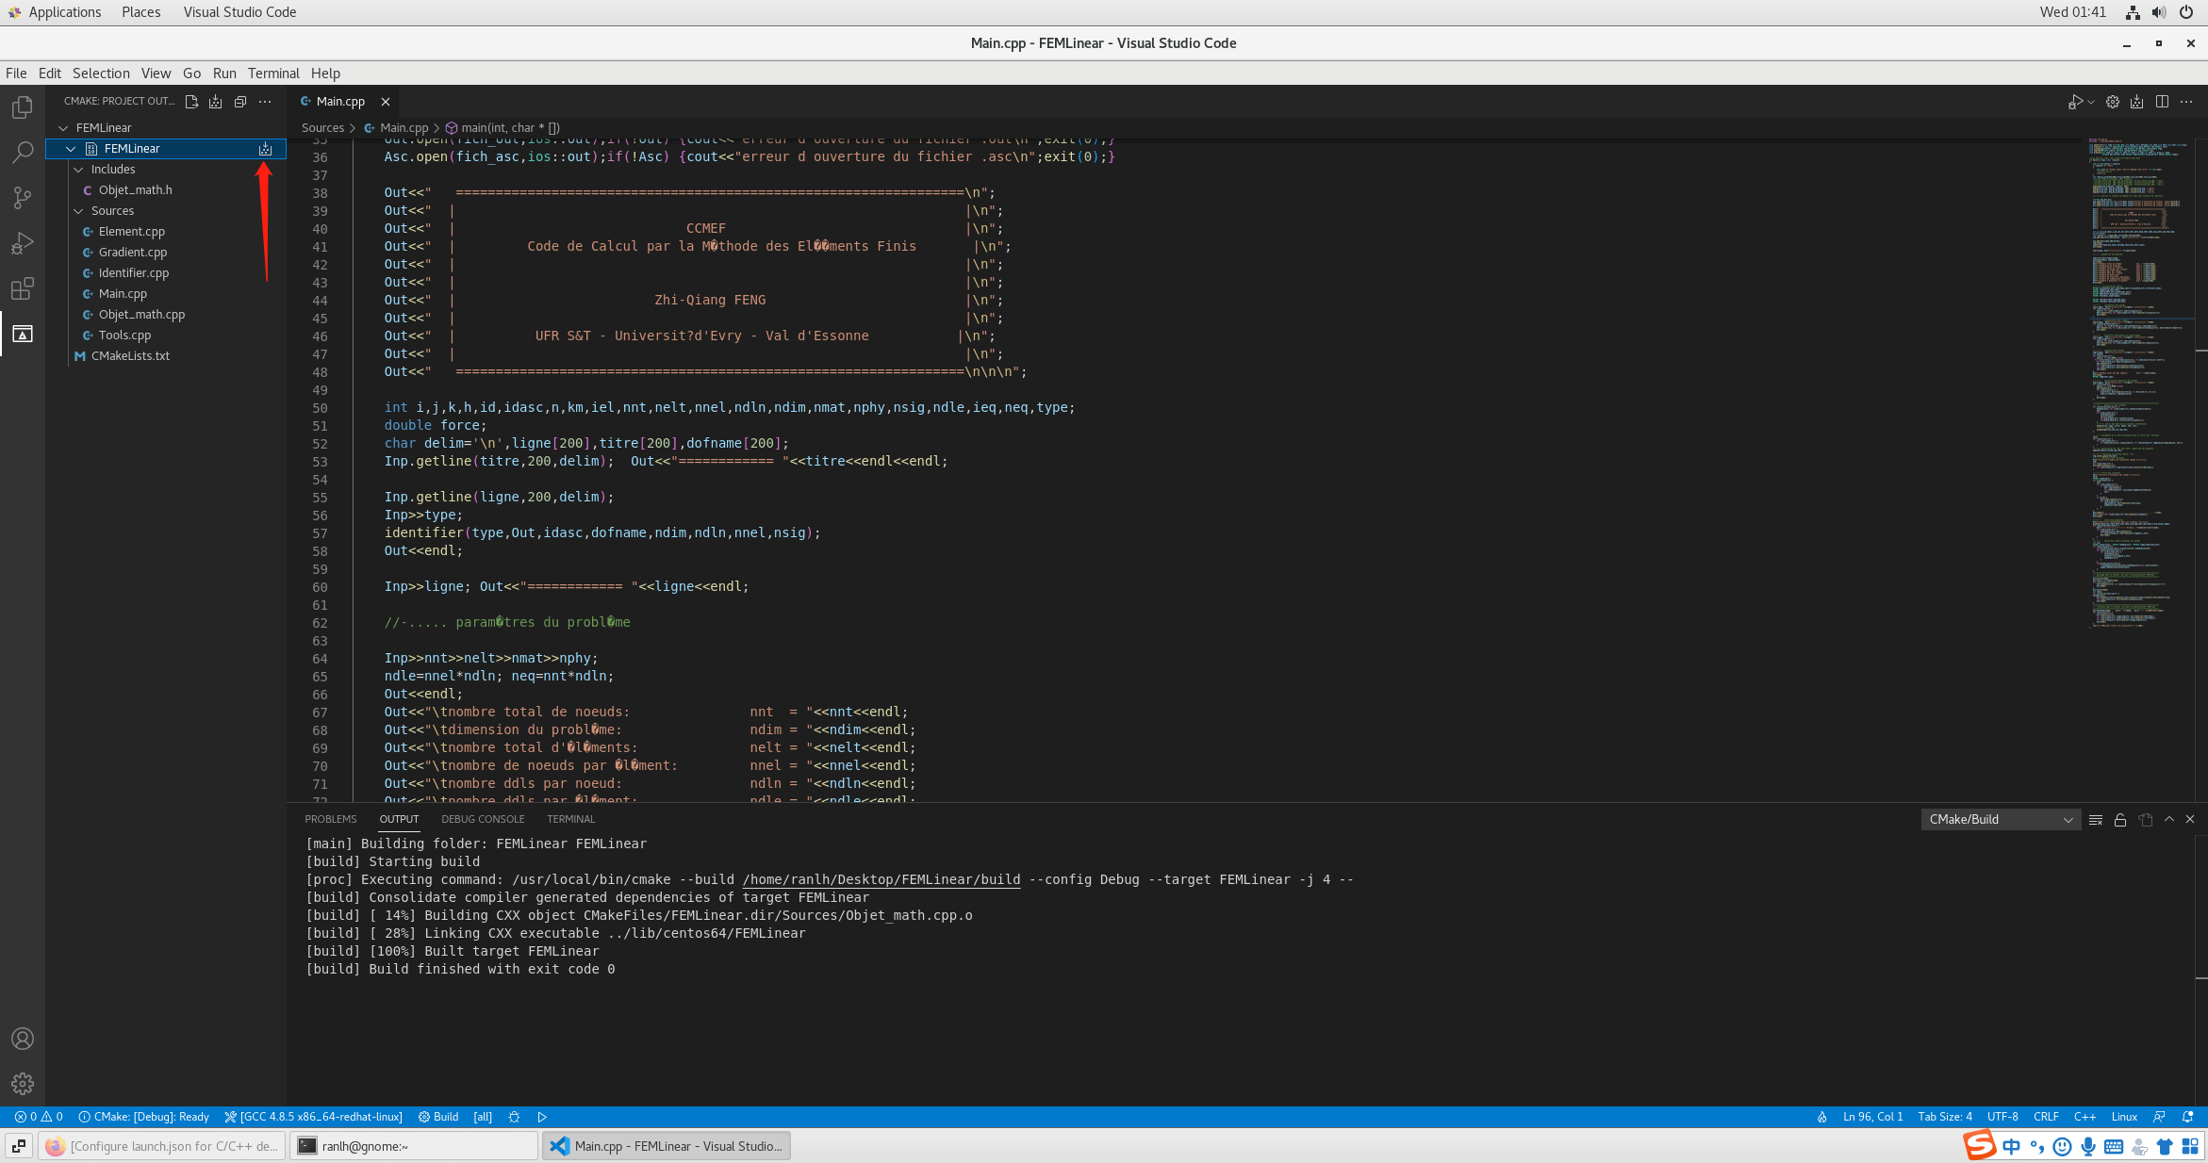Select kit GCC 4.8.5 in status bar
Viewport: 2208px width, 1163px height.
313,1117
